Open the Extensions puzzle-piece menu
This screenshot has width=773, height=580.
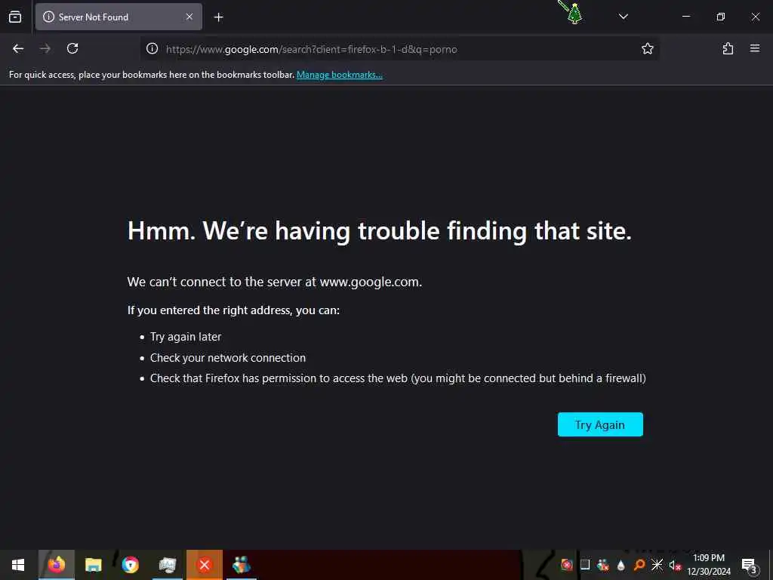728,48
